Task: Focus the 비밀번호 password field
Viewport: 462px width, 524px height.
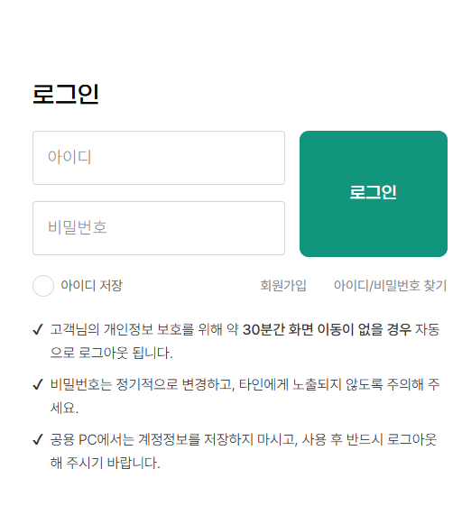Action: pos(159,228)
